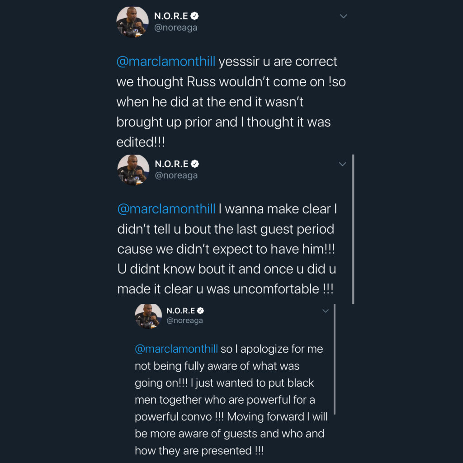Click the scrollbar beside the "wanna make clear" tweet
Viewport: 463px width, 463px height.
(353, 228)
